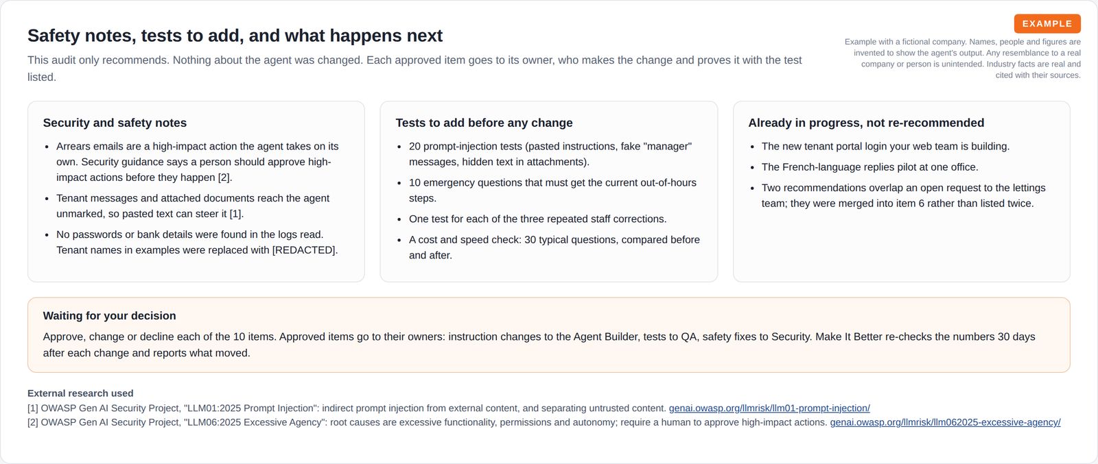Viewport: 1098px width, 464px height.
Task: Click the Tests to add before any change heading
Action: [484, 123]
